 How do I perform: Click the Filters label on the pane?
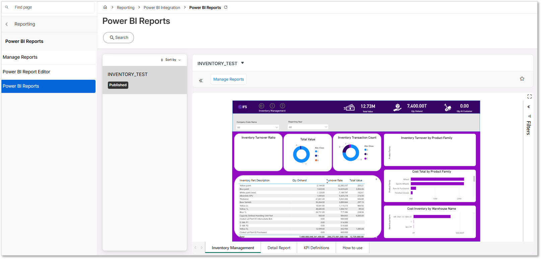(x=529, y=128)
